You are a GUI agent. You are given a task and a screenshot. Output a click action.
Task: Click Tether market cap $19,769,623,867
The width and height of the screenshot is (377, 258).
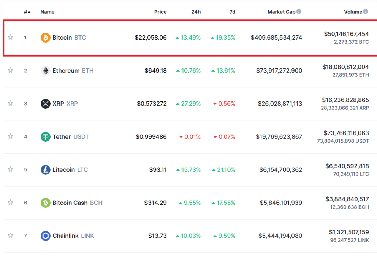pyautogui.click(x=279, y=137)
